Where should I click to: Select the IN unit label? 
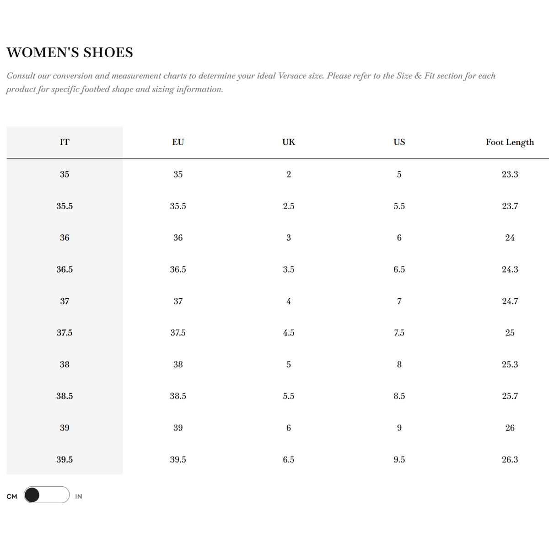click(79, 496)
